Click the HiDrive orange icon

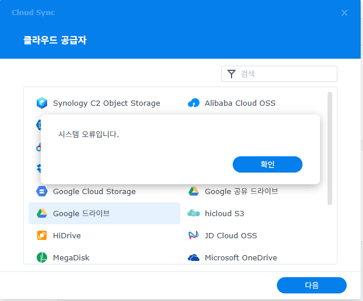click(x=42, y=235)
